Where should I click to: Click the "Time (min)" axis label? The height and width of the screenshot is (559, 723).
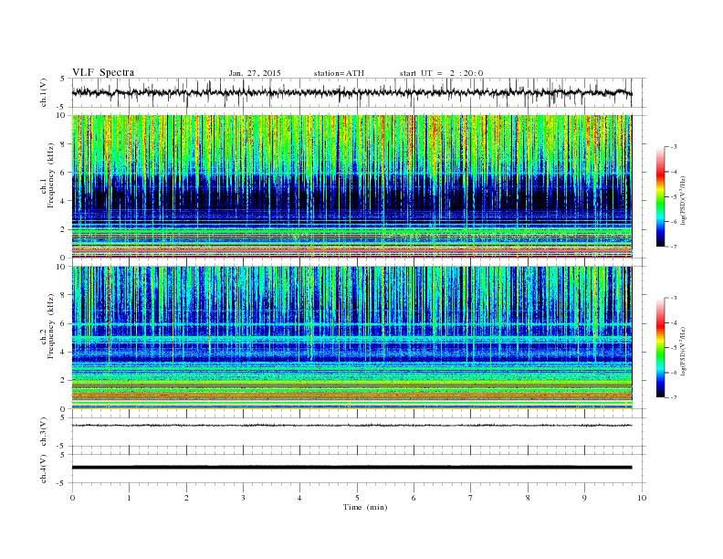[x=365, y=507]
